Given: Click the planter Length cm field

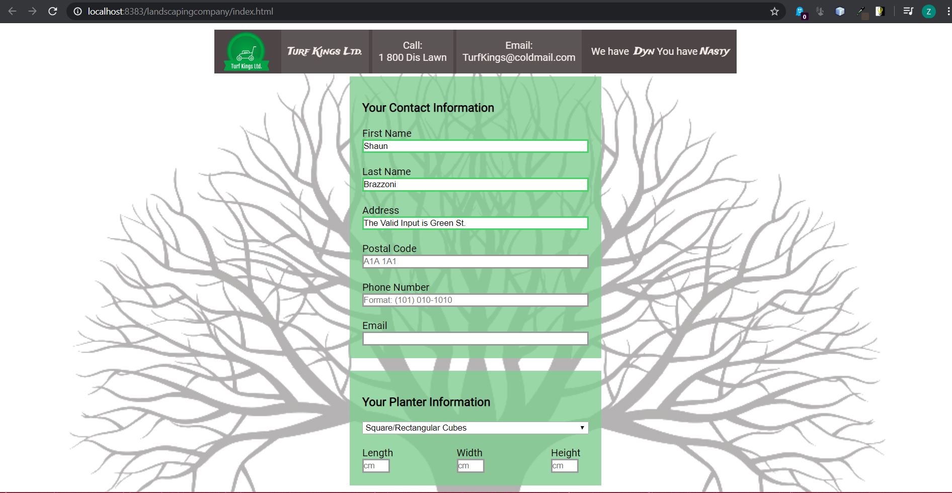Looking at the screenshot, I should pos(376,466).
